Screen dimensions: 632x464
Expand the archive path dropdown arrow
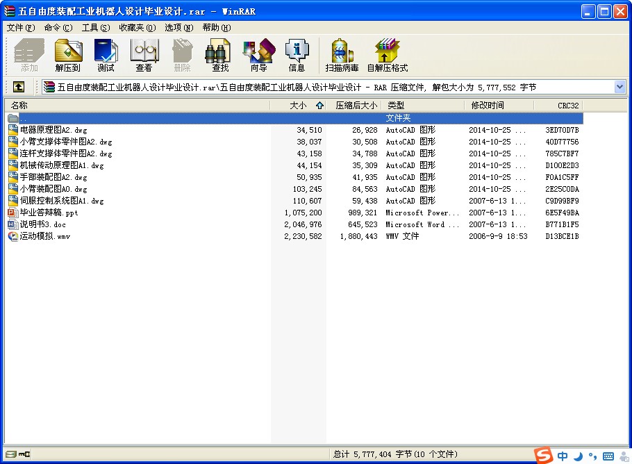click(x=619, y=87)
